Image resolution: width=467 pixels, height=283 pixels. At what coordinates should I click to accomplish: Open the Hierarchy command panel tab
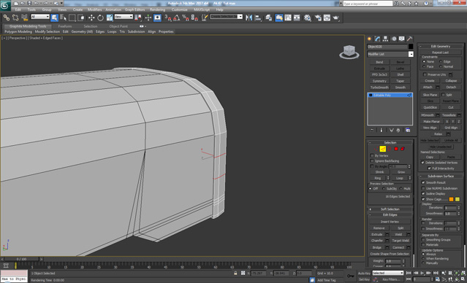[385, 39]
